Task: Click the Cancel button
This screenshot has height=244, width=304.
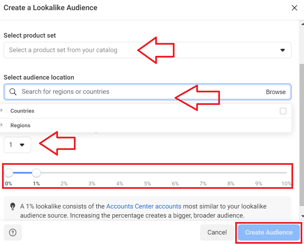Action: click(x=217, y=232)
